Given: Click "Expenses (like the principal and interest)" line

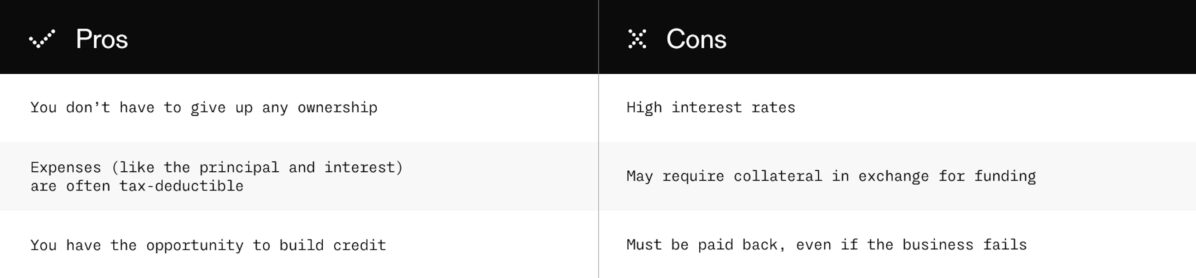Looking at the screenshot, I should (x=217, y=167).
